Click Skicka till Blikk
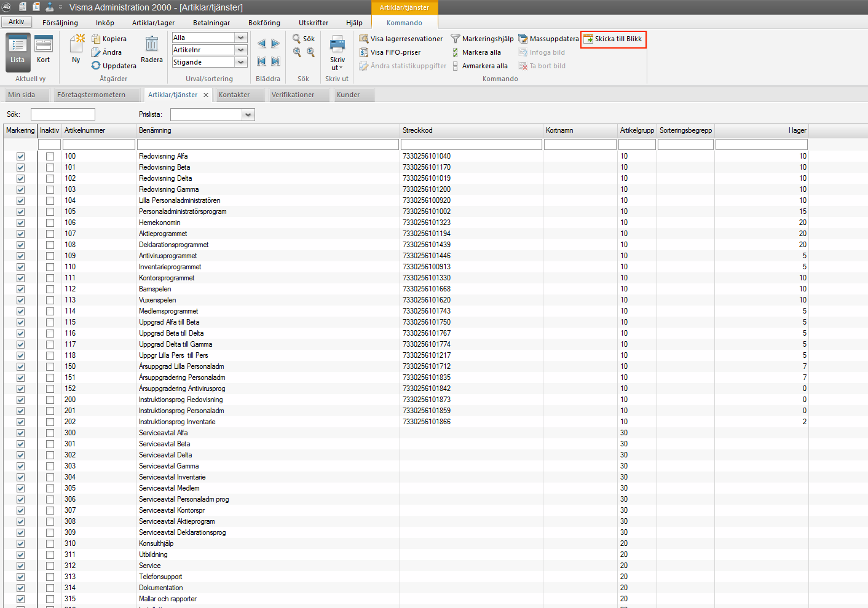This screenshot has height=608, width=868. tap(613, 39)
